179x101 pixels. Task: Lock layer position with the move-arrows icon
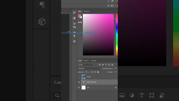(92, 72)
